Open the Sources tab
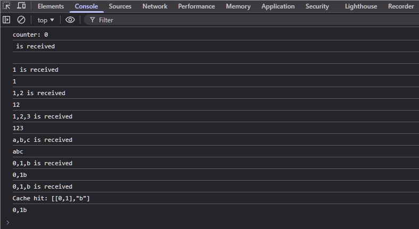419x229 pixels. 120,6
